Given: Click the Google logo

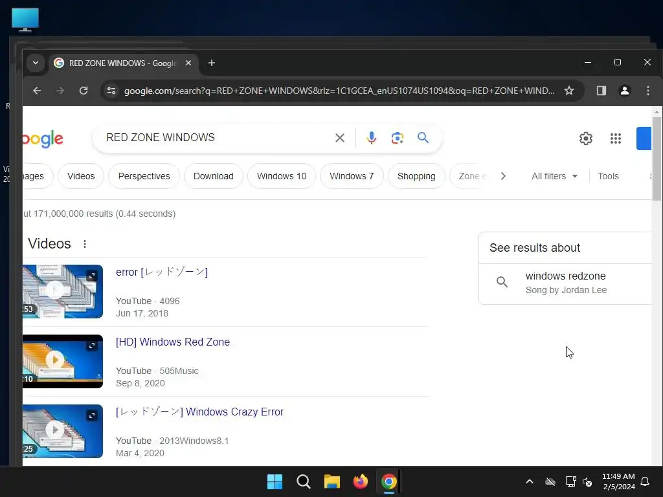Looking at the screenshot, I should tap(43, 138).
